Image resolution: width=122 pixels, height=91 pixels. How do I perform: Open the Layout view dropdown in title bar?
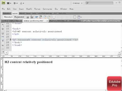coord(9,3)
